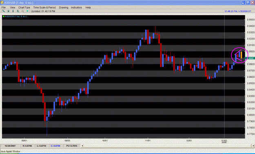Click the 11/01 date axis label

coord(148,140)
